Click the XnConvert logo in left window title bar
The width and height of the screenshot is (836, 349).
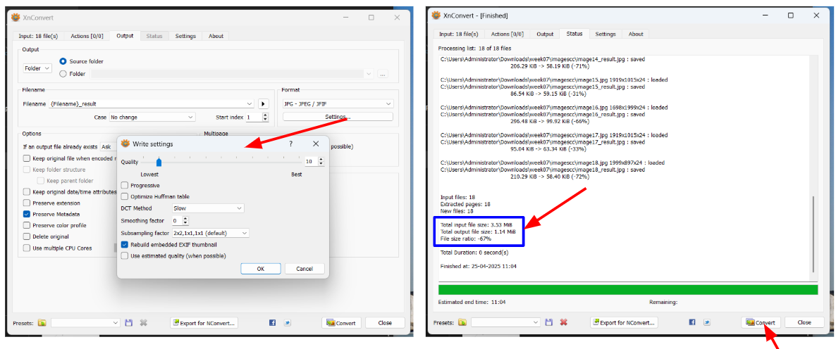(x=16, y=18)
